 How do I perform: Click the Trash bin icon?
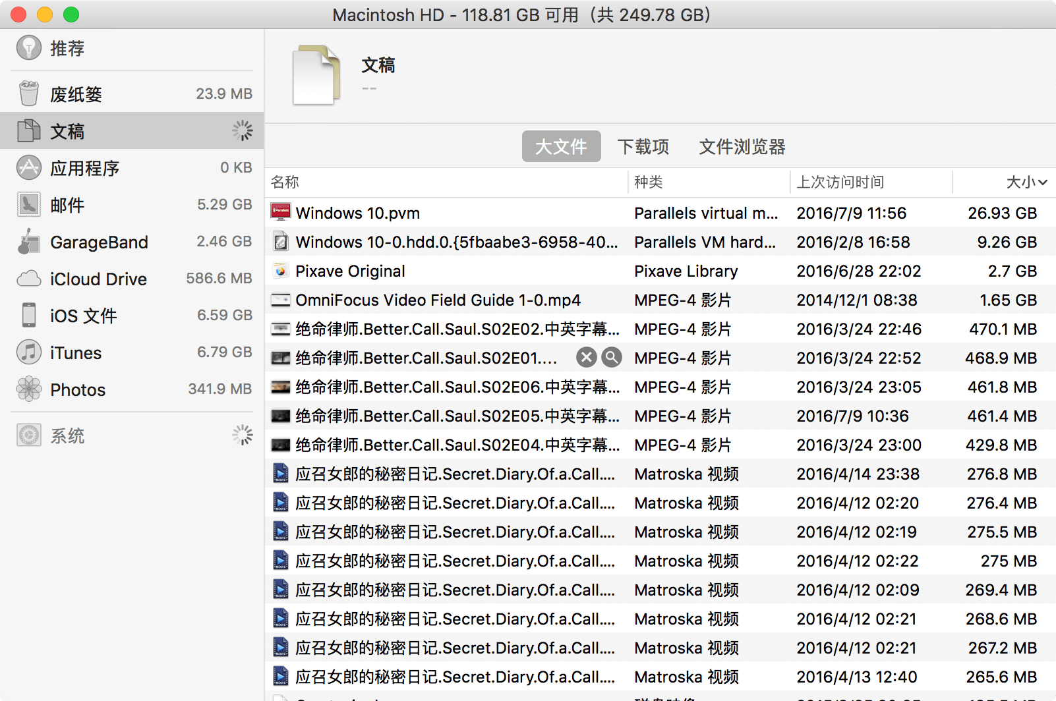pyautogui.click(x=29, y=94)
